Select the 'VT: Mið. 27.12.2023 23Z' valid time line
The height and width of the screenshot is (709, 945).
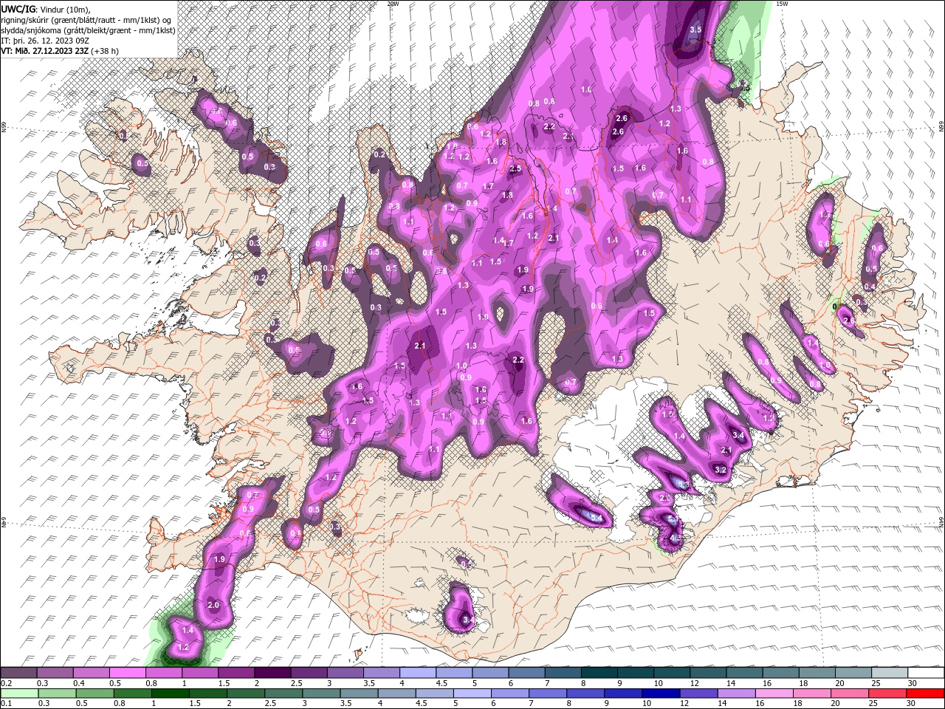61,50
